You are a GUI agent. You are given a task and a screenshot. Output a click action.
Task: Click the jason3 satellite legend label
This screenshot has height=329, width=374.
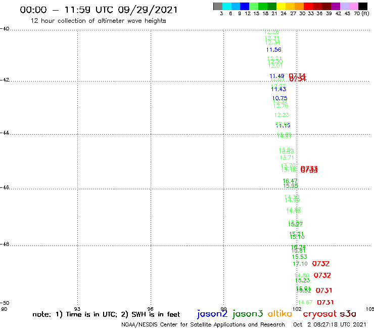pyautogui.click(x=248, y=314)
